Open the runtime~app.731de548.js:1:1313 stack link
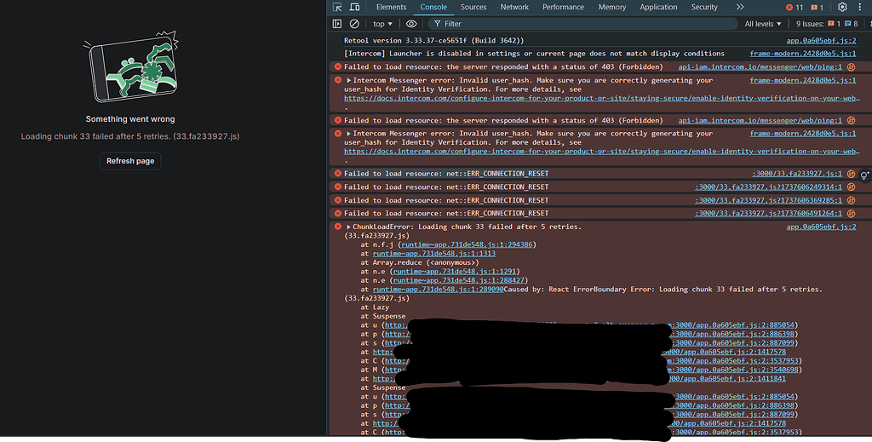The width and height of the screenshot is (872, 442). [x=433, y=254]
